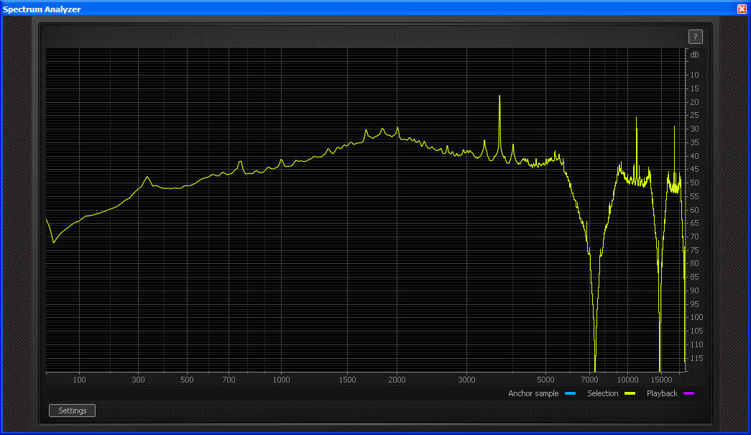The height and width of the screenshot is (435, 751).
Task: Click the blue Anchor sample color swatch
Action: 570,393
